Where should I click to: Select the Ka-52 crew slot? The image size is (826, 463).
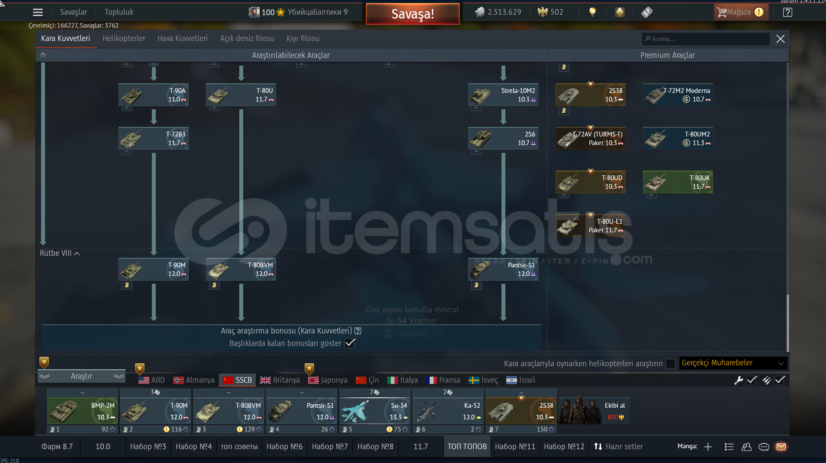(448, 411)
